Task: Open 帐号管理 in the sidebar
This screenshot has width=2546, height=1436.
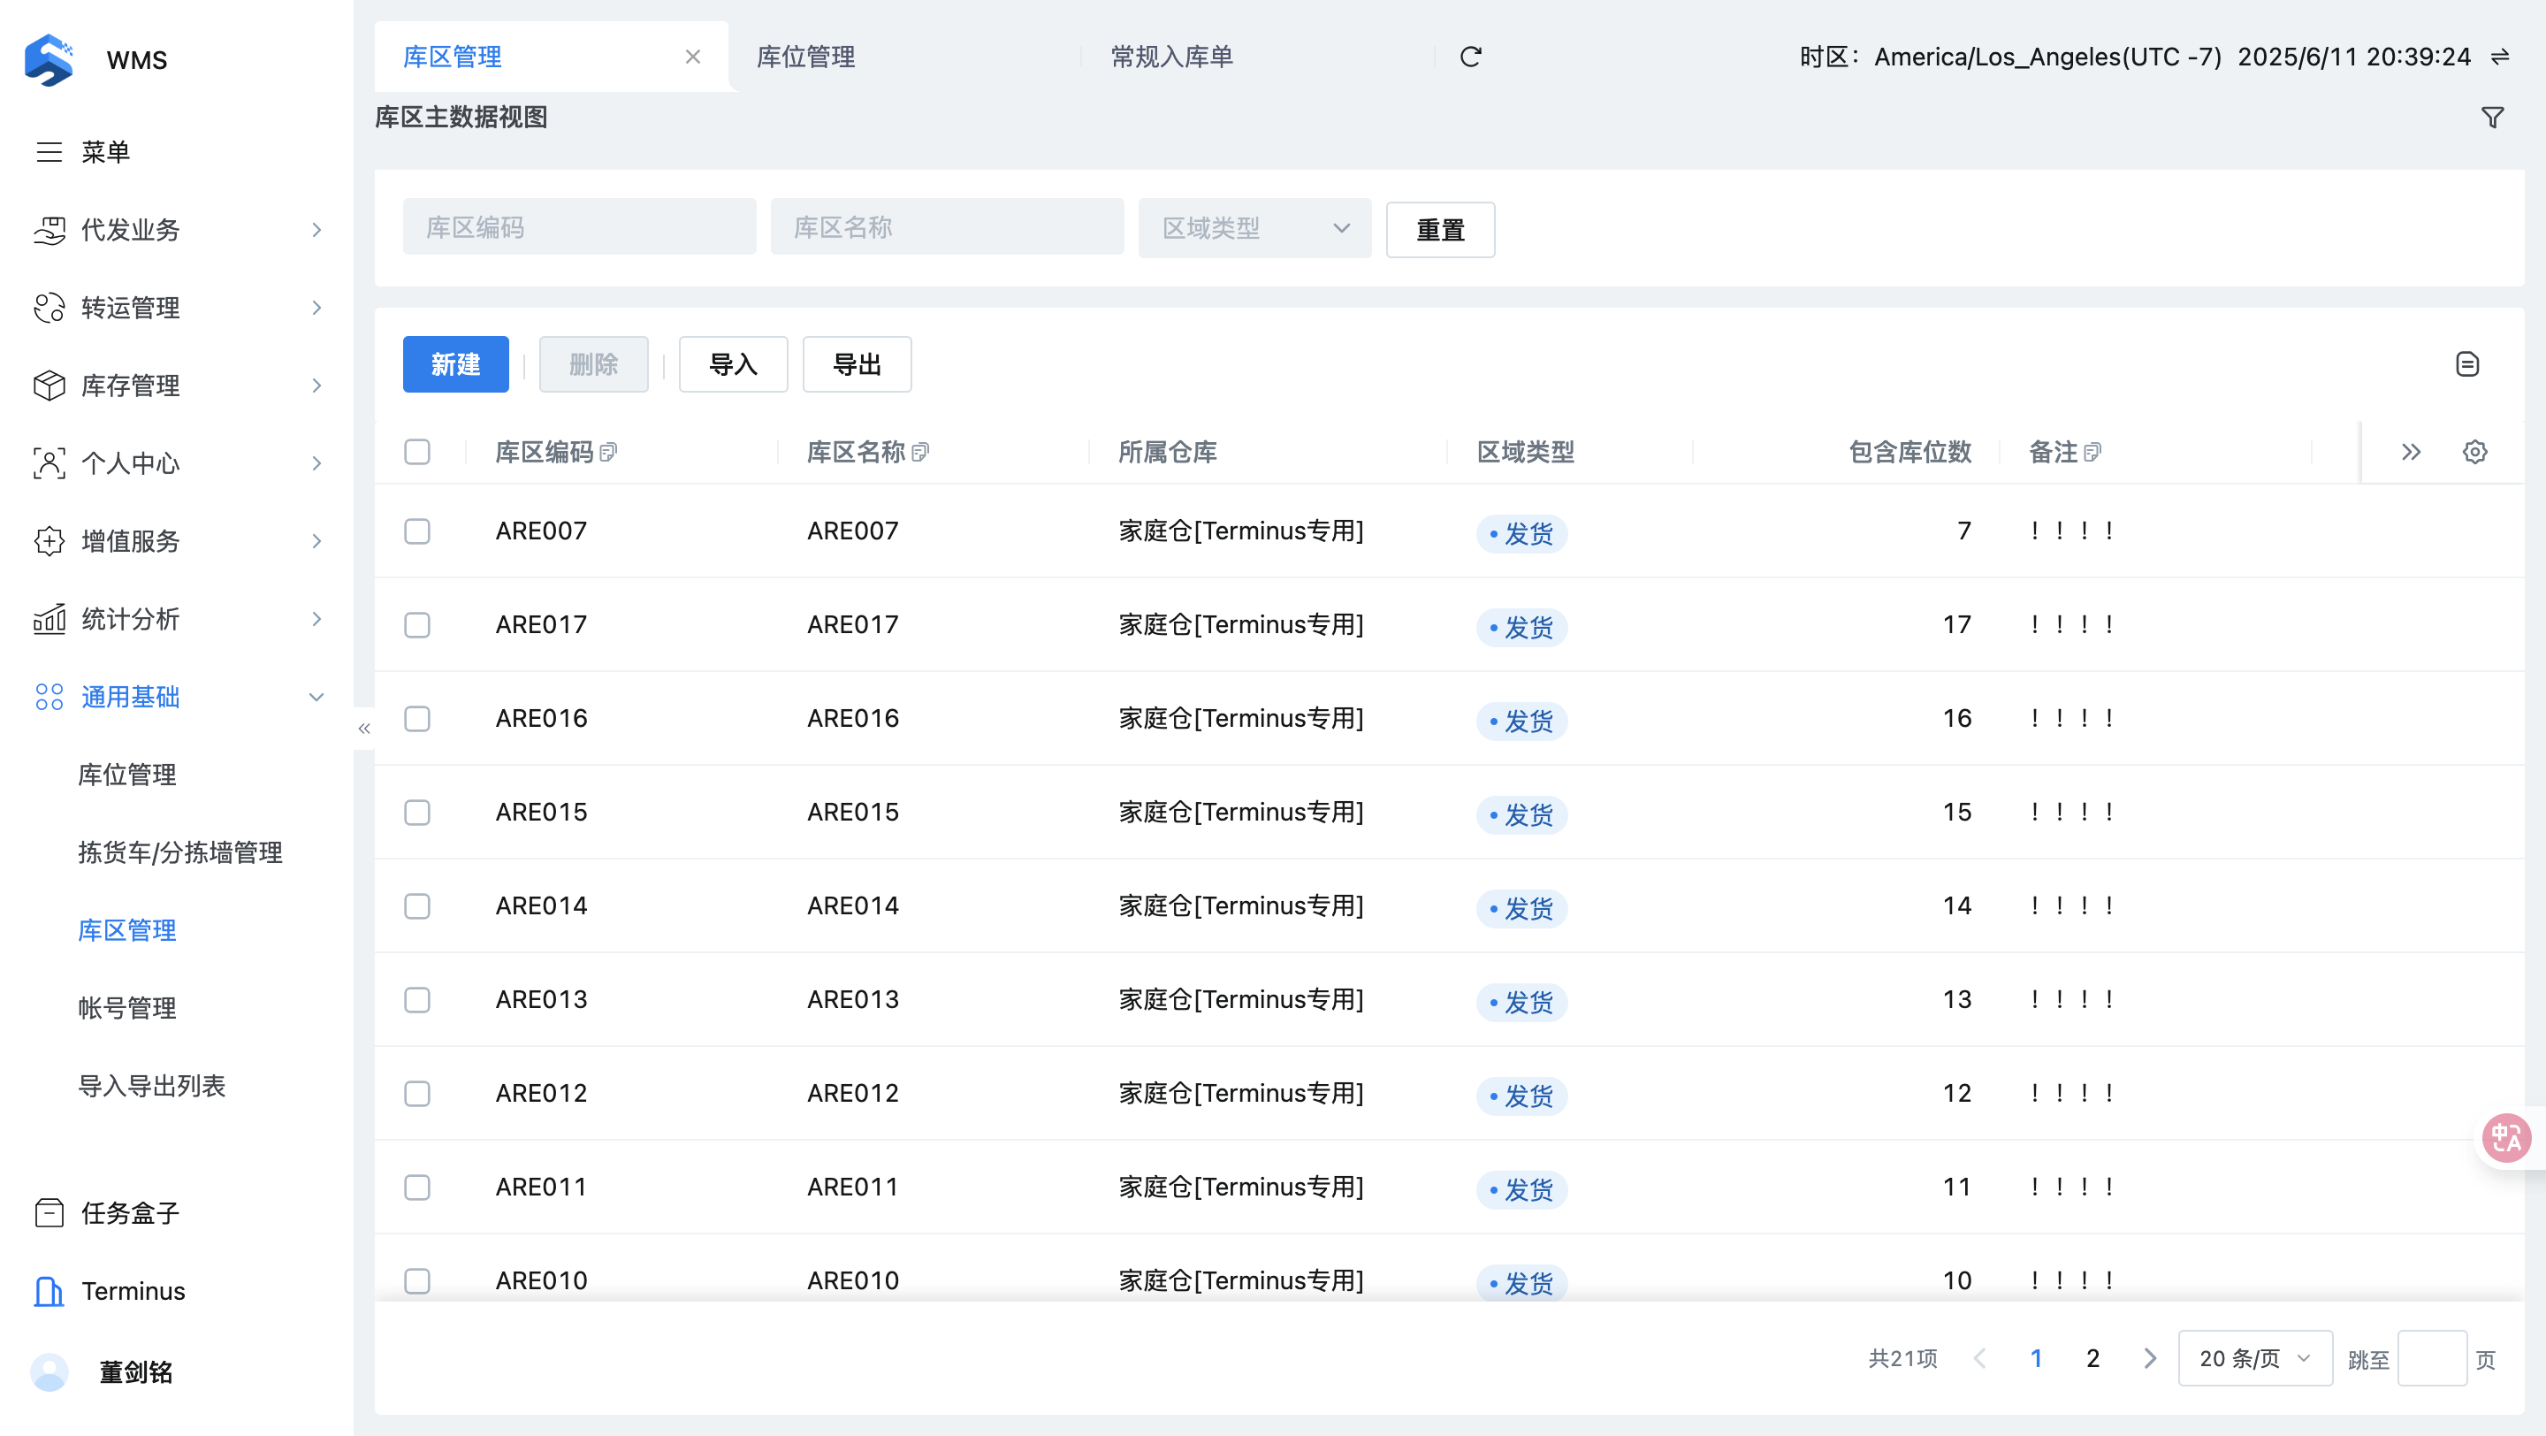Action: point(126,1008)
